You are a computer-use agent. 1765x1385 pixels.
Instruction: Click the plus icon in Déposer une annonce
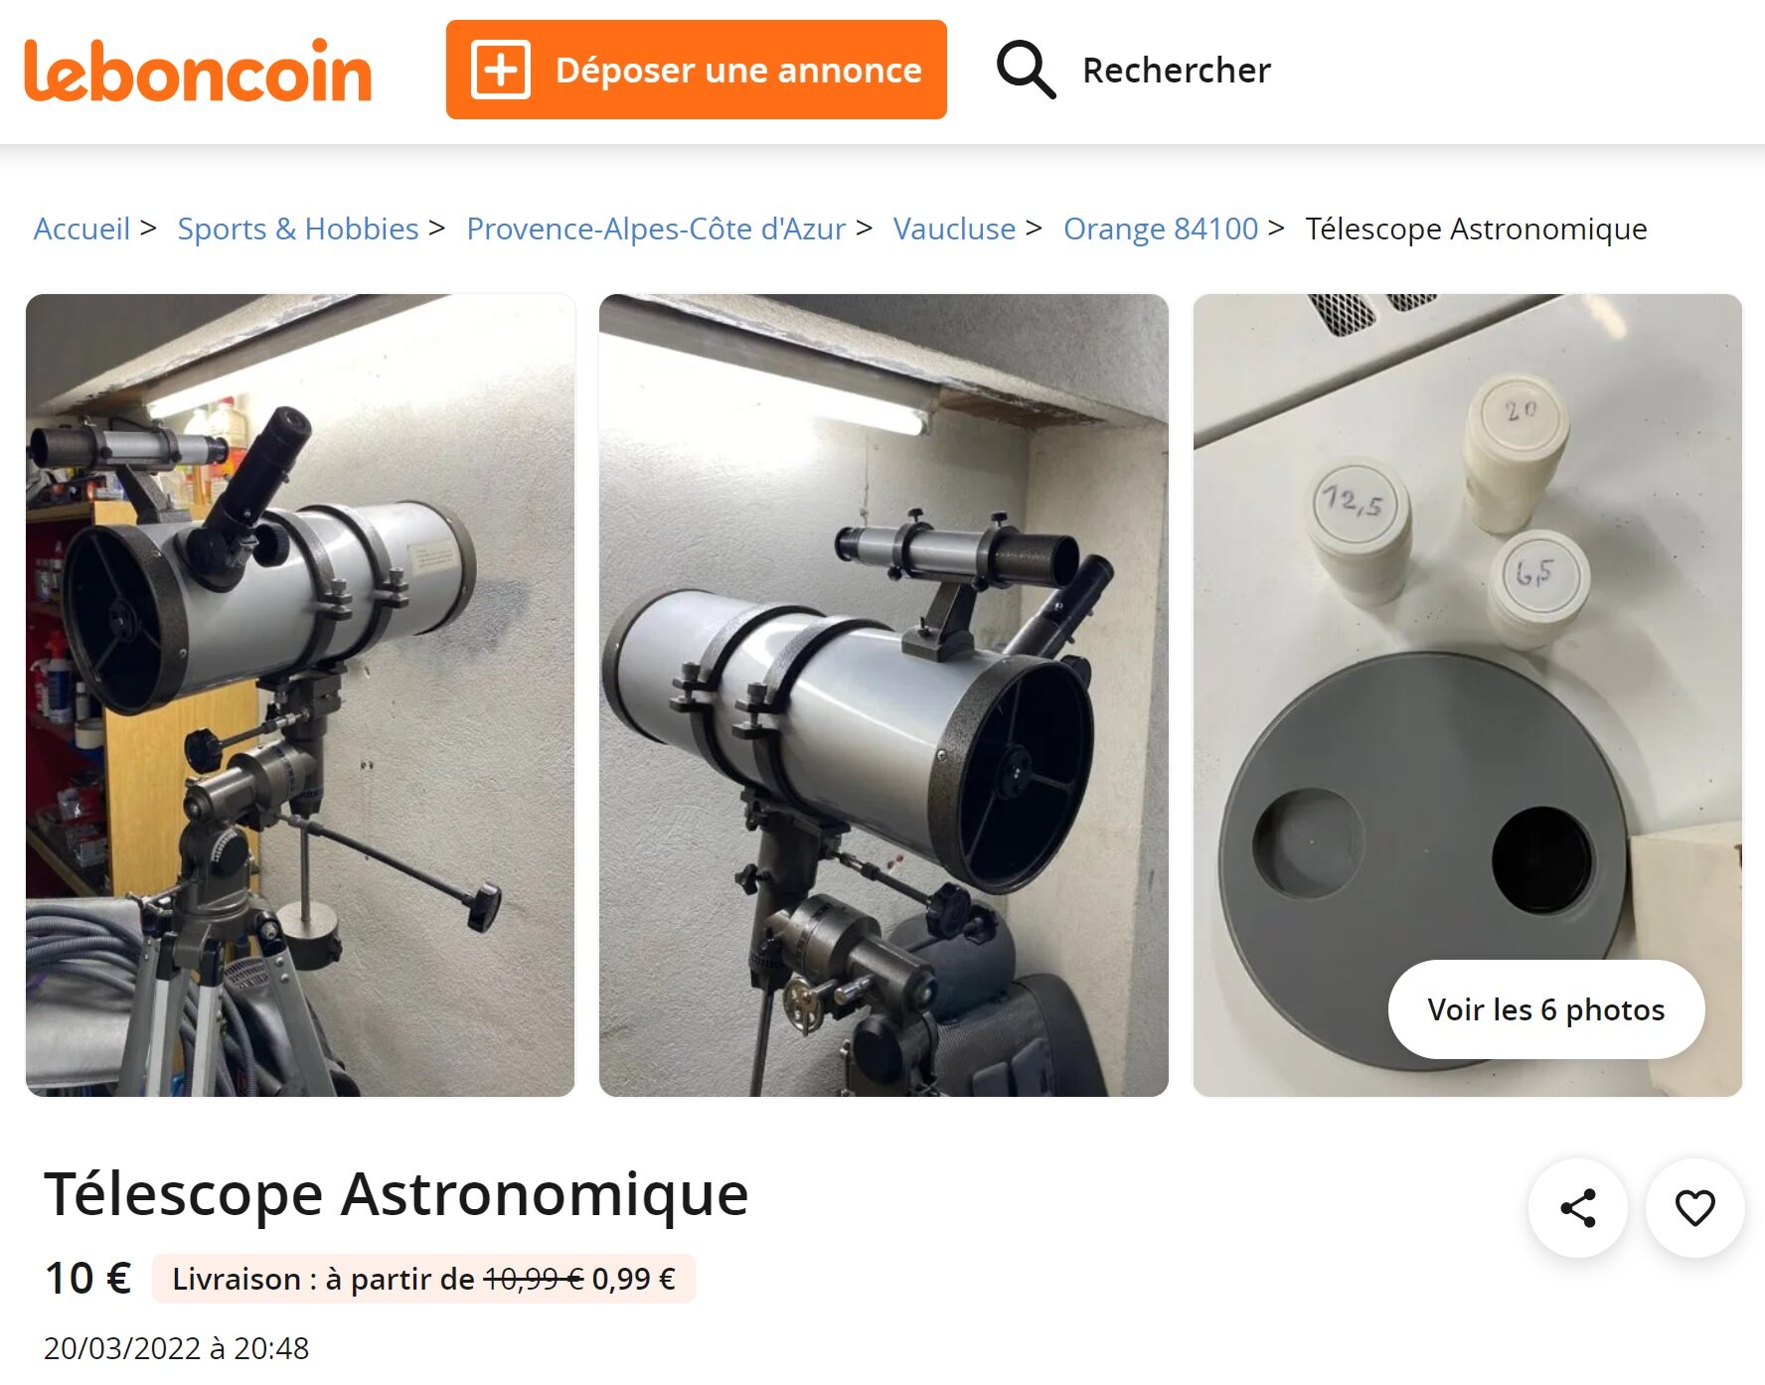tap(500, 70)
